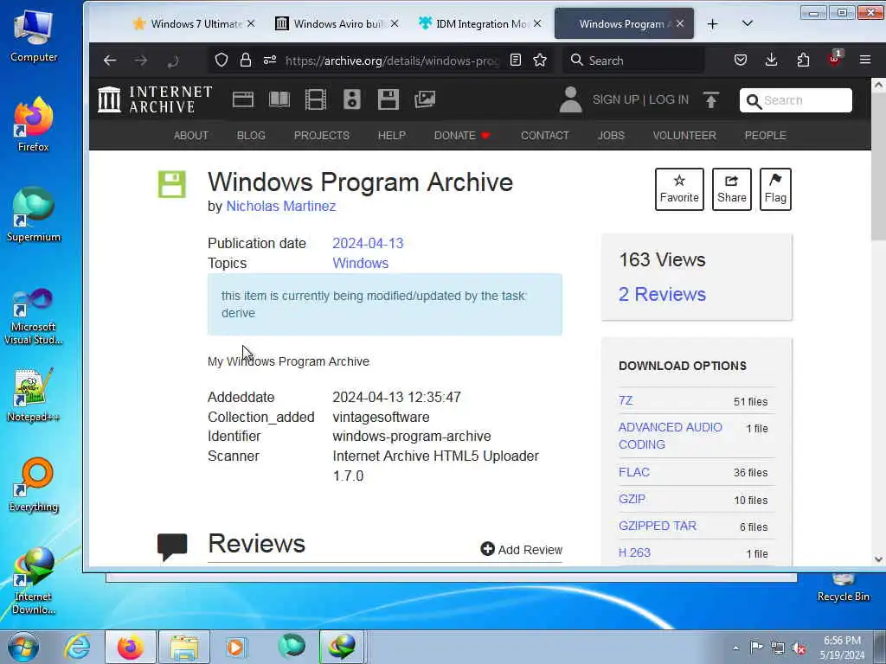The height and width of the screenshot is (664, 886).
Task: Open Nicholas Martinez author link
Action: (x=281, y=206)
